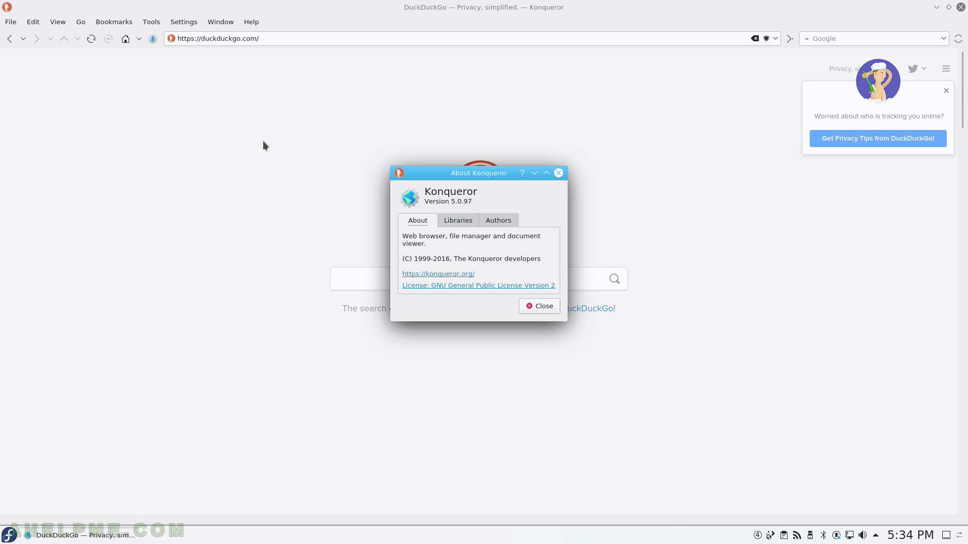
Task: Open the Forward history dropdown arrow
Action: pyautogui.click(x=50, y=39)
